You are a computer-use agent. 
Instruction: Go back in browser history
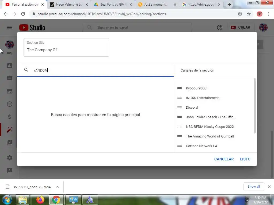[6, 14]
